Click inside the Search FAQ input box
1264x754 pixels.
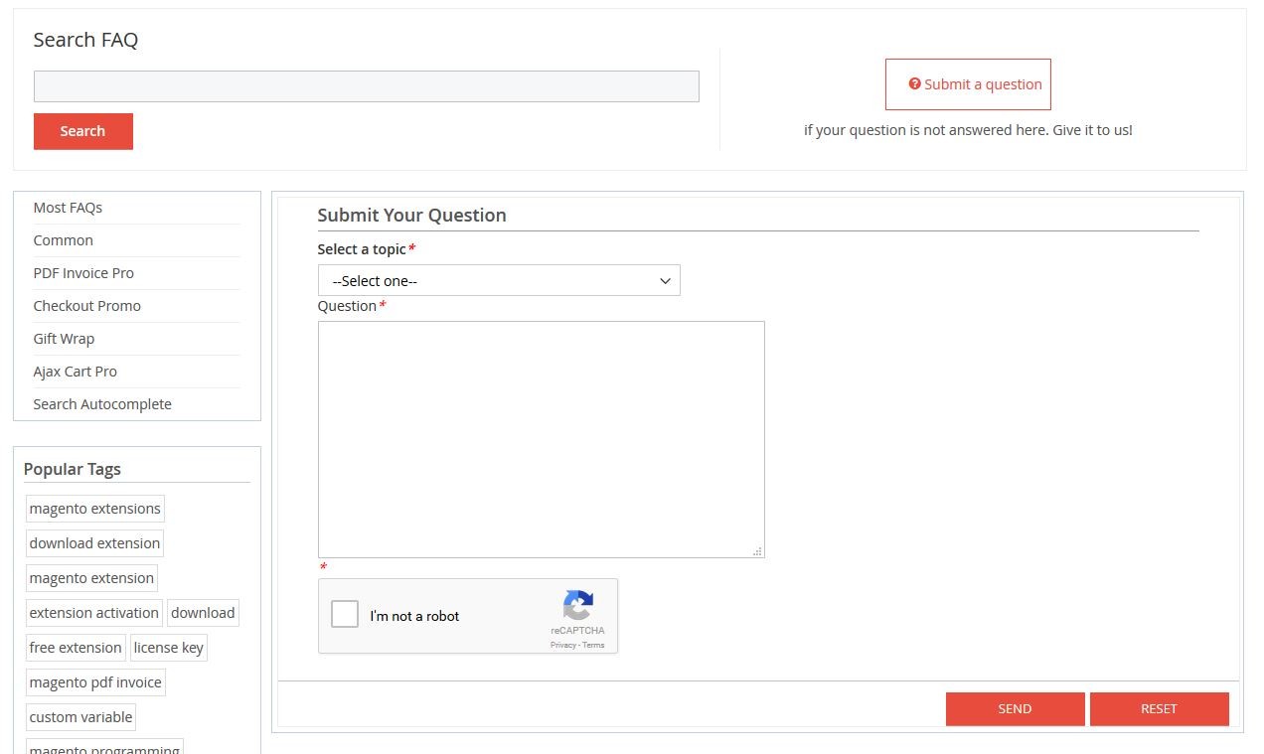(x=366, y=85)
